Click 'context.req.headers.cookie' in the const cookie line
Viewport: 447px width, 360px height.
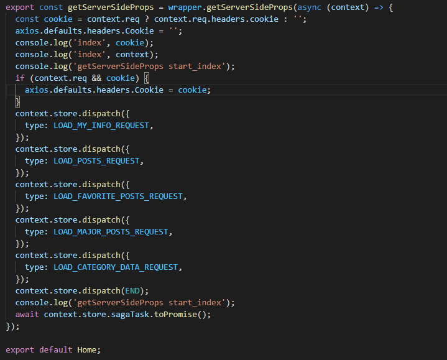[216, 19]
